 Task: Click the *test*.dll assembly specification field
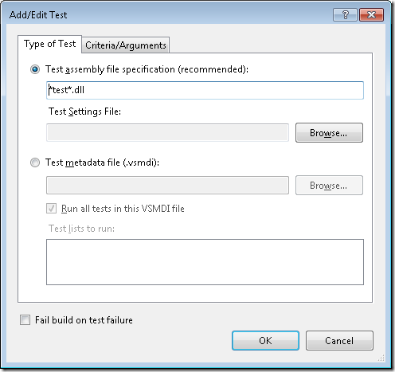point(205,90)
